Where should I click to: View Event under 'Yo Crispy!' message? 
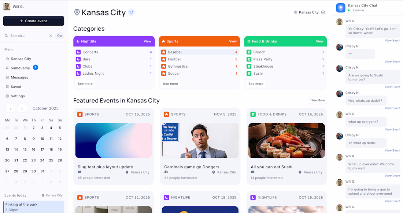392,41
